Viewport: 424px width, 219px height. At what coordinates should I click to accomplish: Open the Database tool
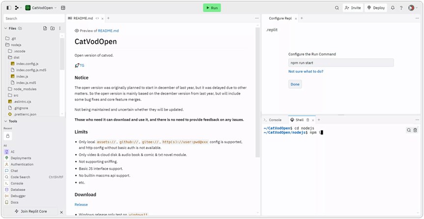tap(18, 189)
